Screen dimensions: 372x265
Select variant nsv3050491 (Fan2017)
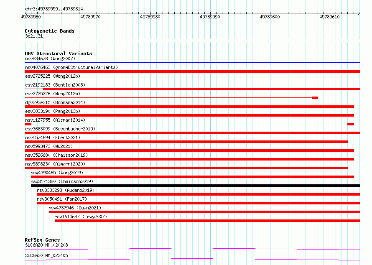(x=62, y=199)
